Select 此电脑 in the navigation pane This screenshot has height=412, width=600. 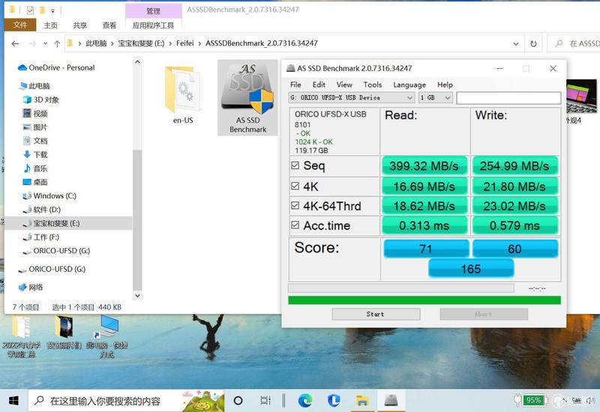coord(34,86)
